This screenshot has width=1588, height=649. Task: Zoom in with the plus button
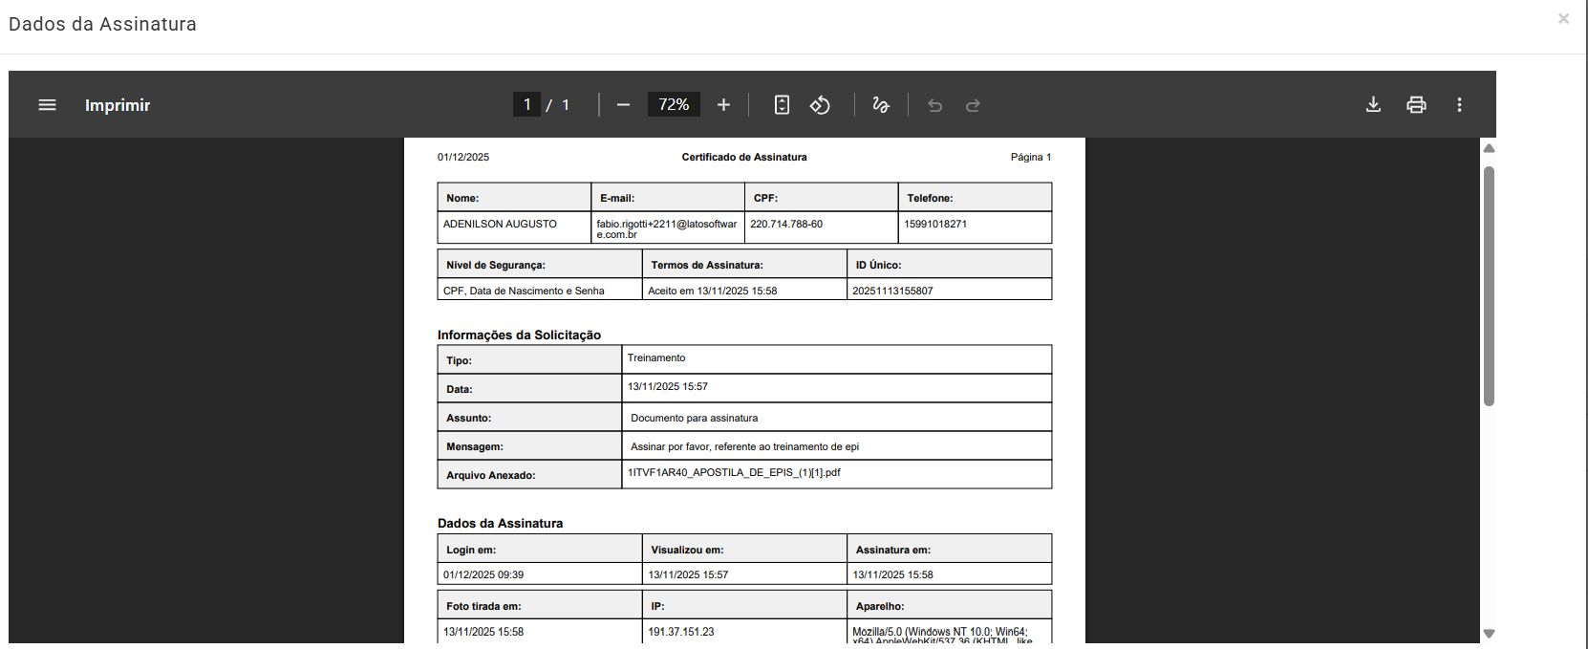coord(723,105)
